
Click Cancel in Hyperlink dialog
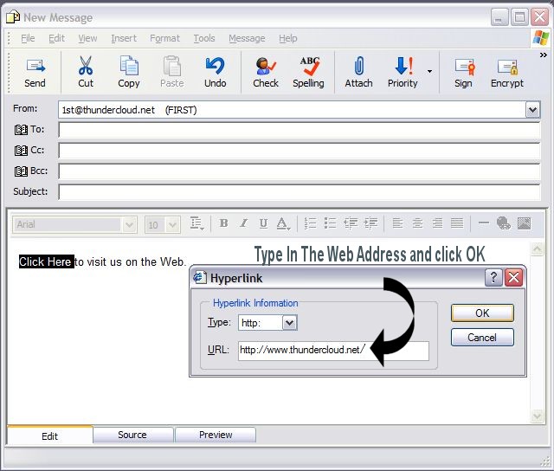coord(482,338)
